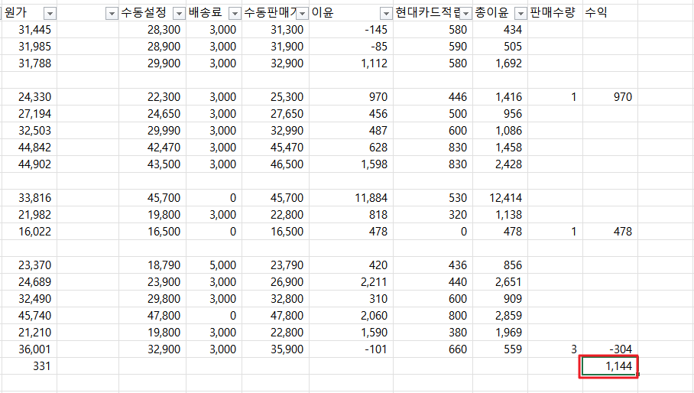Click cell showing 31,445 in 원가
The height and width of the screenshot is (393, 694).
tap(29, 30)
